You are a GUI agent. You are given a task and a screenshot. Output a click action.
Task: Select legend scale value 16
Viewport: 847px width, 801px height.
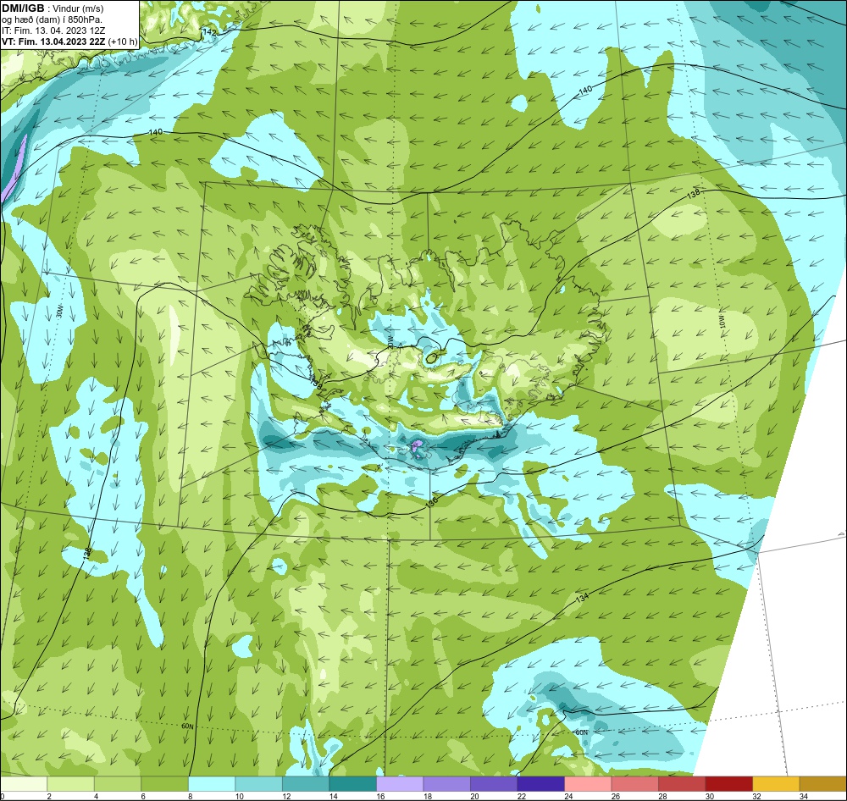click(379, 796)
